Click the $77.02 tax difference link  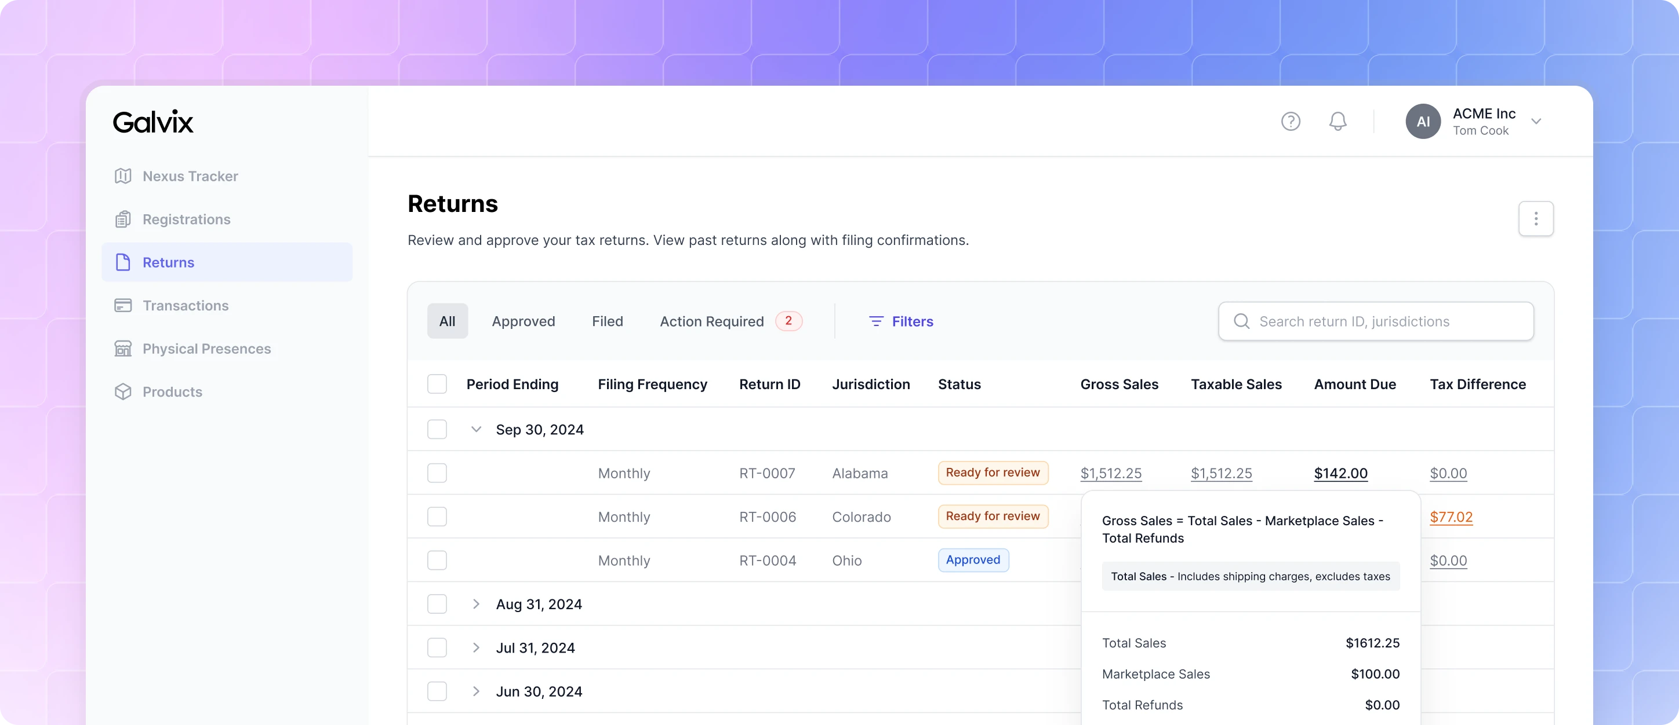click(x=1451, y=517)
